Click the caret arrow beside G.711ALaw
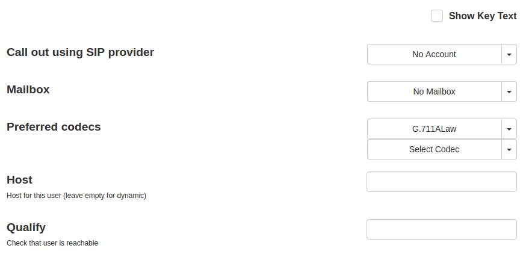 point(509,129)
